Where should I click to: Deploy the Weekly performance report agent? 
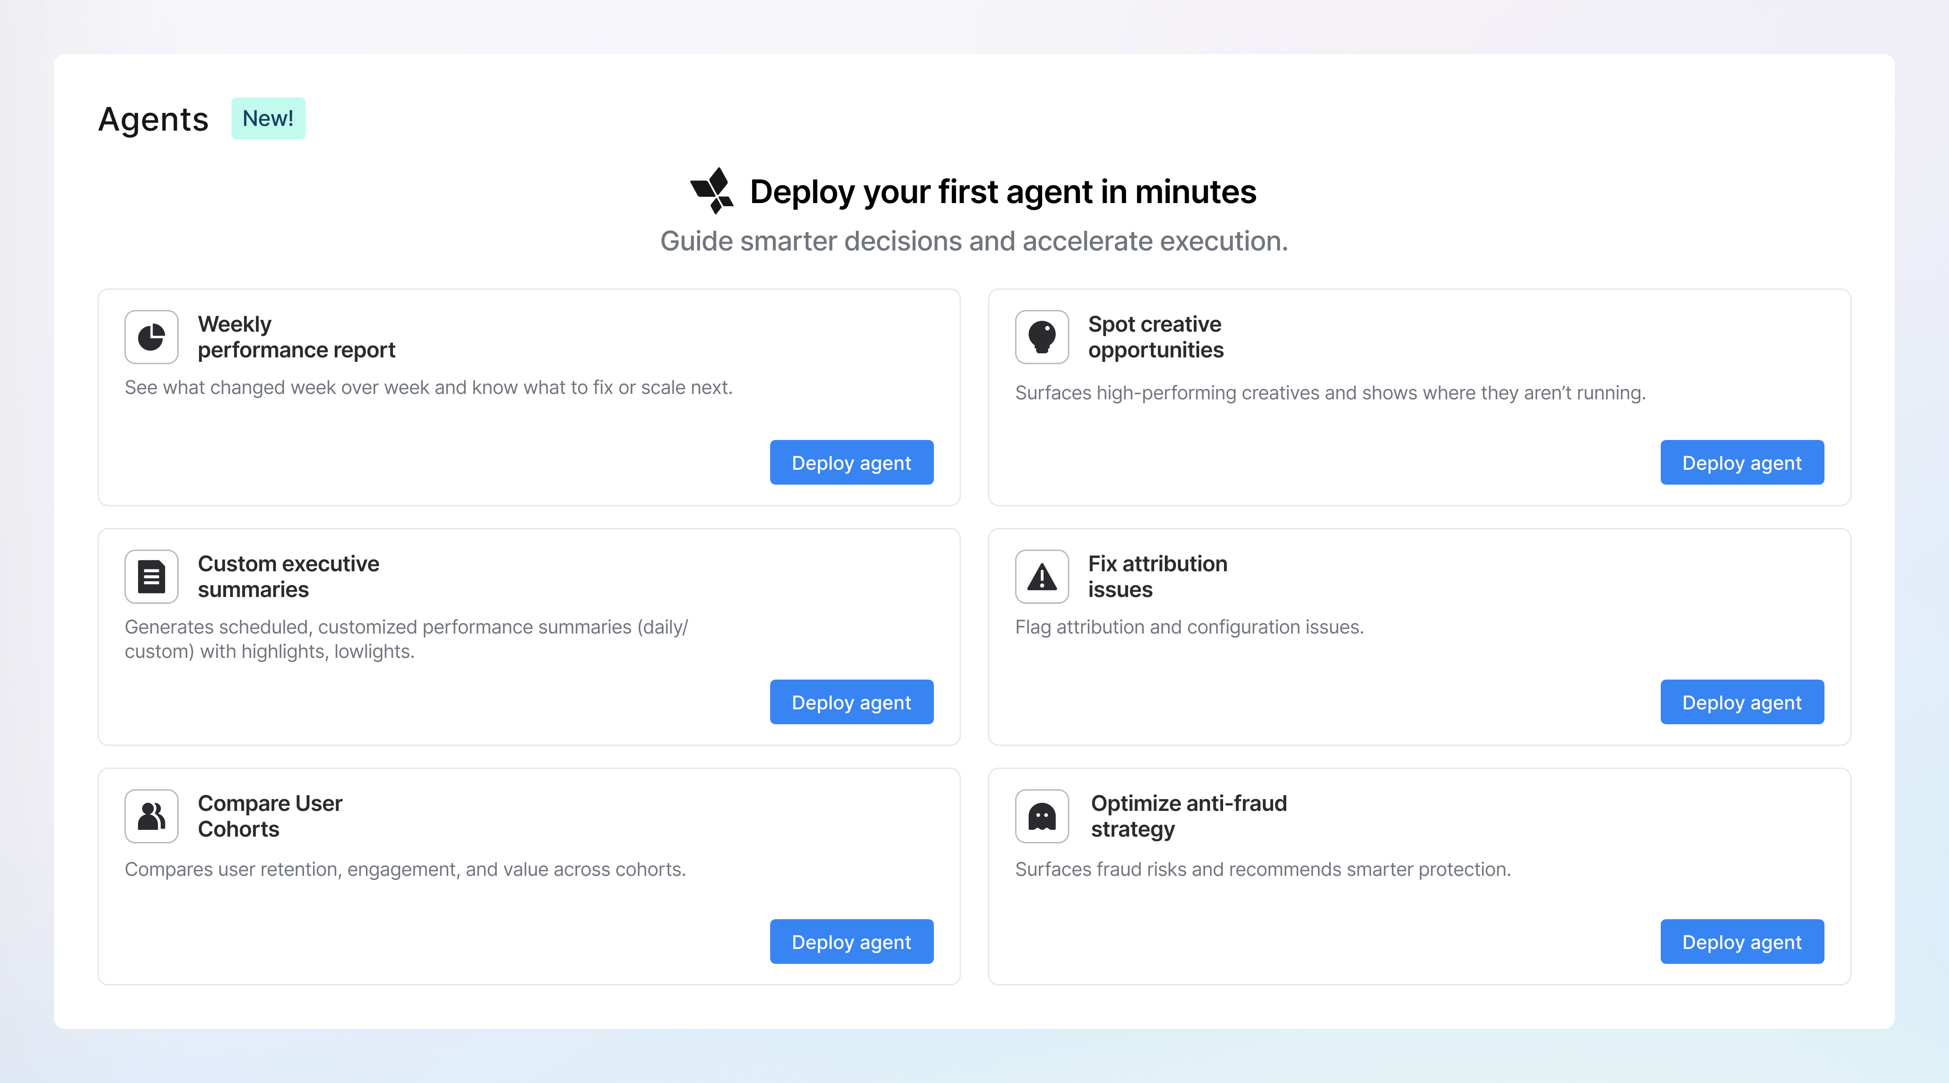(x=851, y=463)
